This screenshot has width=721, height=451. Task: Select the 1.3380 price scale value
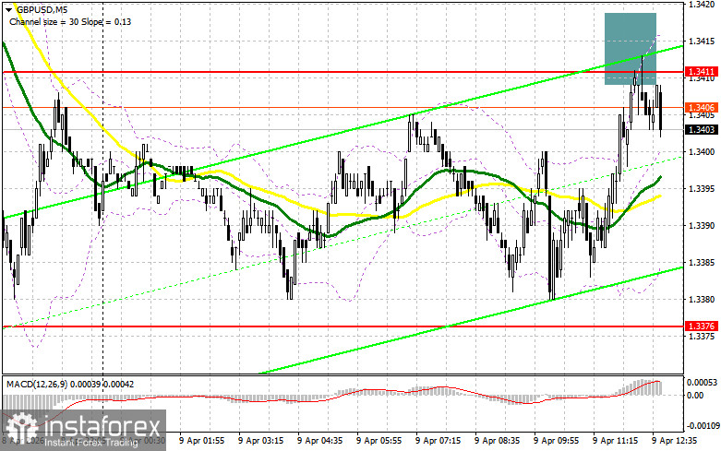(702, 300)
